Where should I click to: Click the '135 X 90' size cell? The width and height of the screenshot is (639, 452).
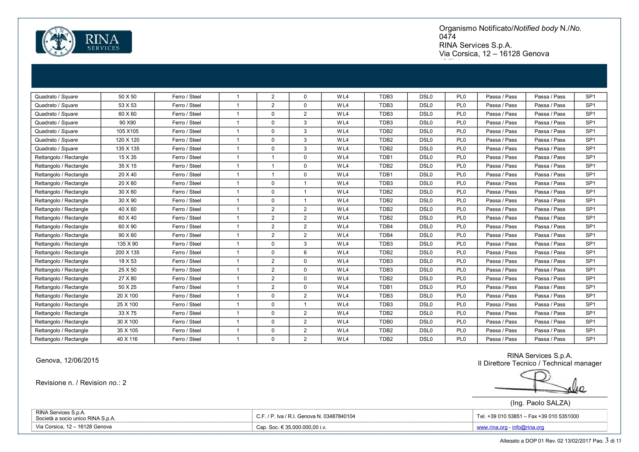click(x=128, y=243)
